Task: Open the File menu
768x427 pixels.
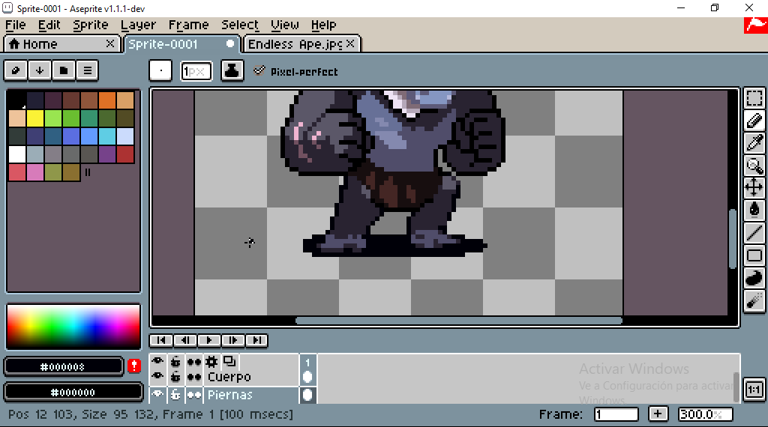Action: (16, 25)
